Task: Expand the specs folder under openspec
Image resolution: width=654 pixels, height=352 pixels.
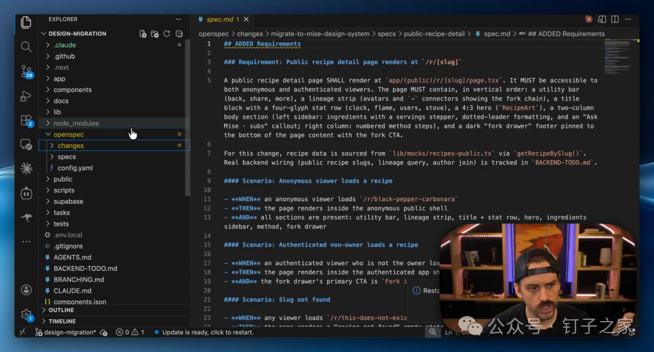Action: click(x=67, y=157)
